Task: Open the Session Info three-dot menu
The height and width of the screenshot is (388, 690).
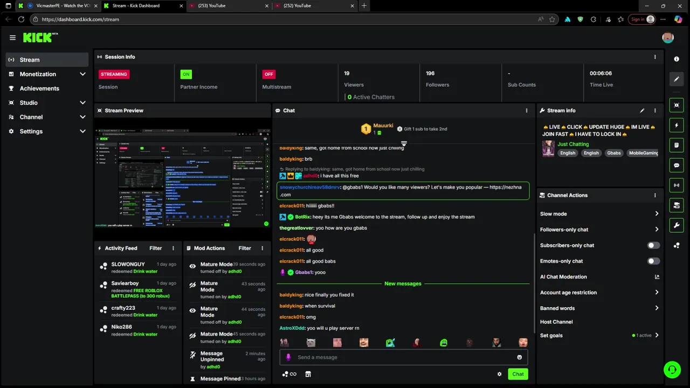Action: tap(655, 57)
